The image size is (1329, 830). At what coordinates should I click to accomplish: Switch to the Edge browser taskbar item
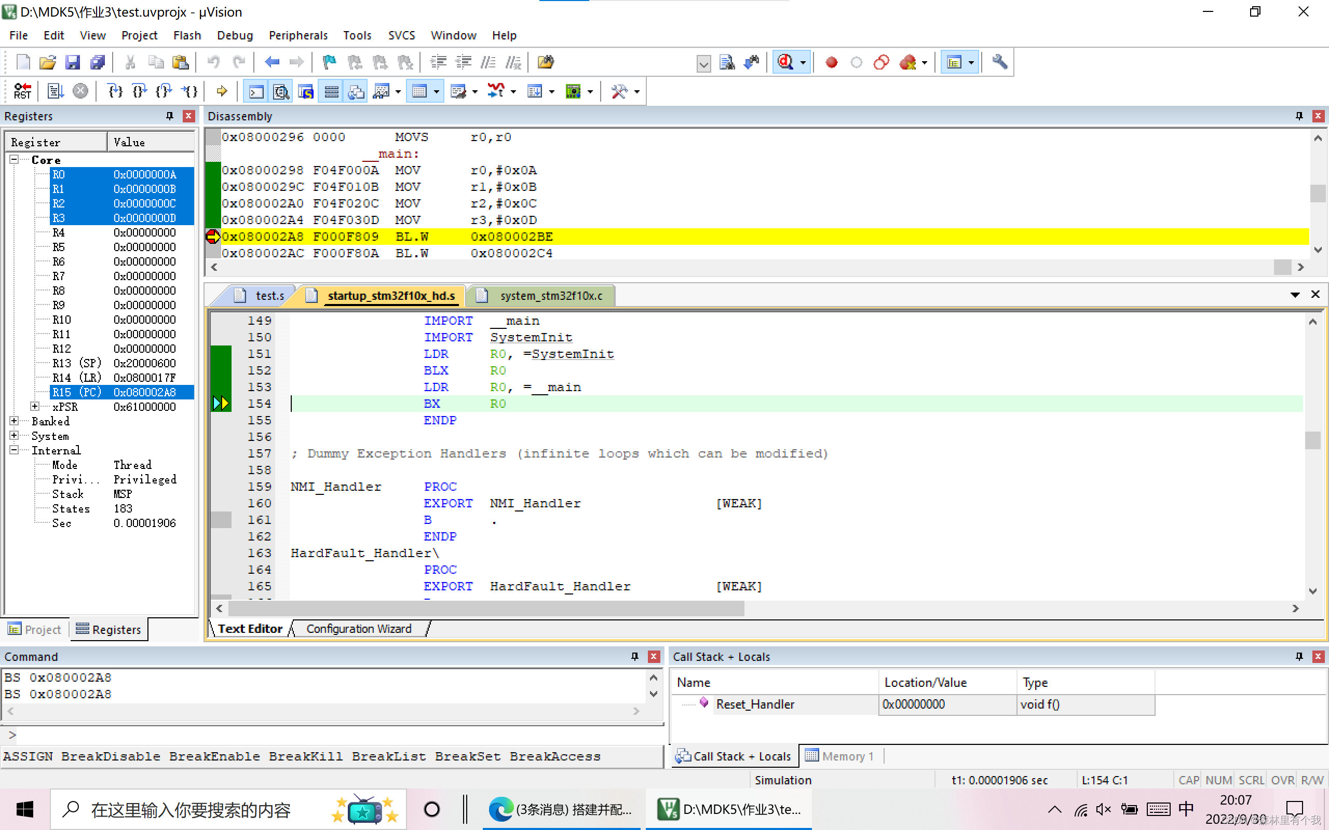(x=561, y=809)
